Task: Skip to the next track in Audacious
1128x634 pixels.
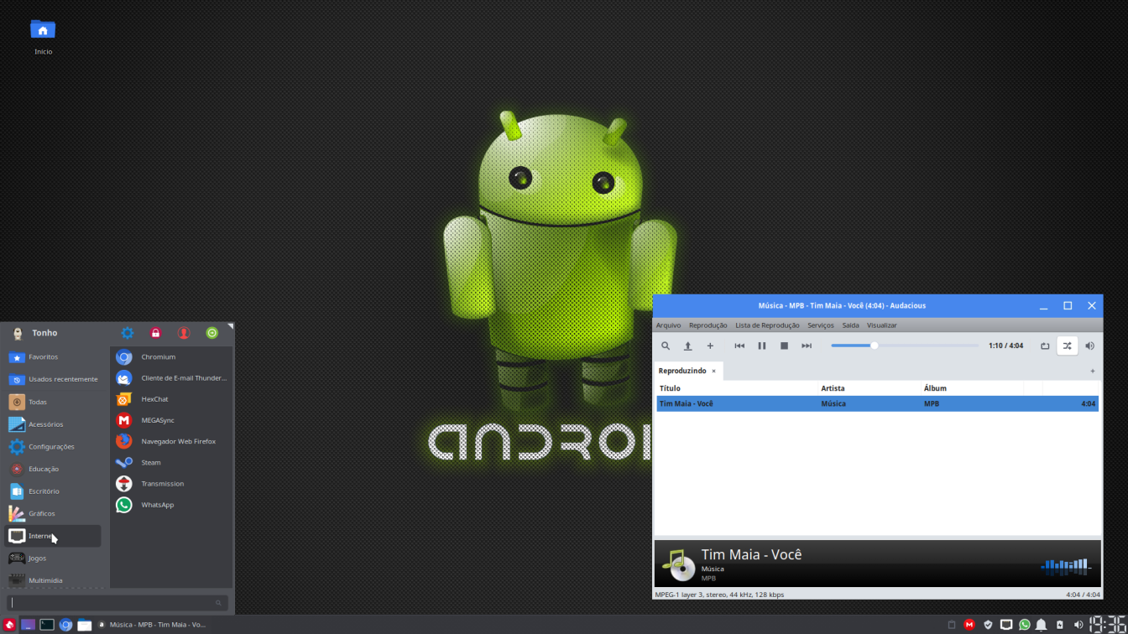Action: [x=807, y=346]
